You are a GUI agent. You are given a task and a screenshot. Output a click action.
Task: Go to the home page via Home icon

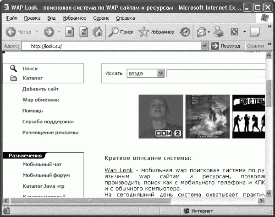point(98,32)
